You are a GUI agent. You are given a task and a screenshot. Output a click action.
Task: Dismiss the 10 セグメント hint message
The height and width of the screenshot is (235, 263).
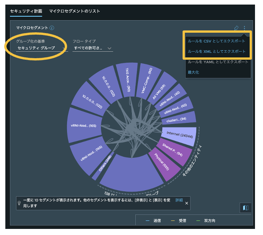coord(186,203)
